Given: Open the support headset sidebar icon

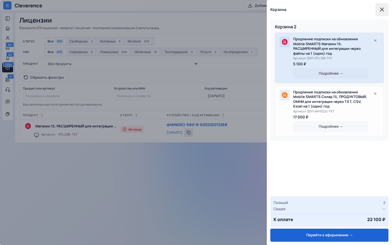Looking at the screenshot, I should pyautogui.click(x=8, y=90).
